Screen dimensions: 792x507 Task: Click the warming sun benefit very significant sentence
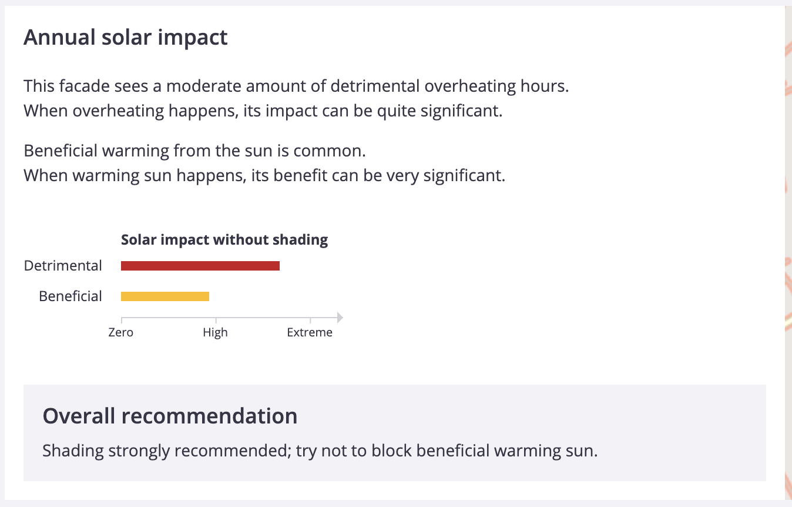(x=264, y=175)
